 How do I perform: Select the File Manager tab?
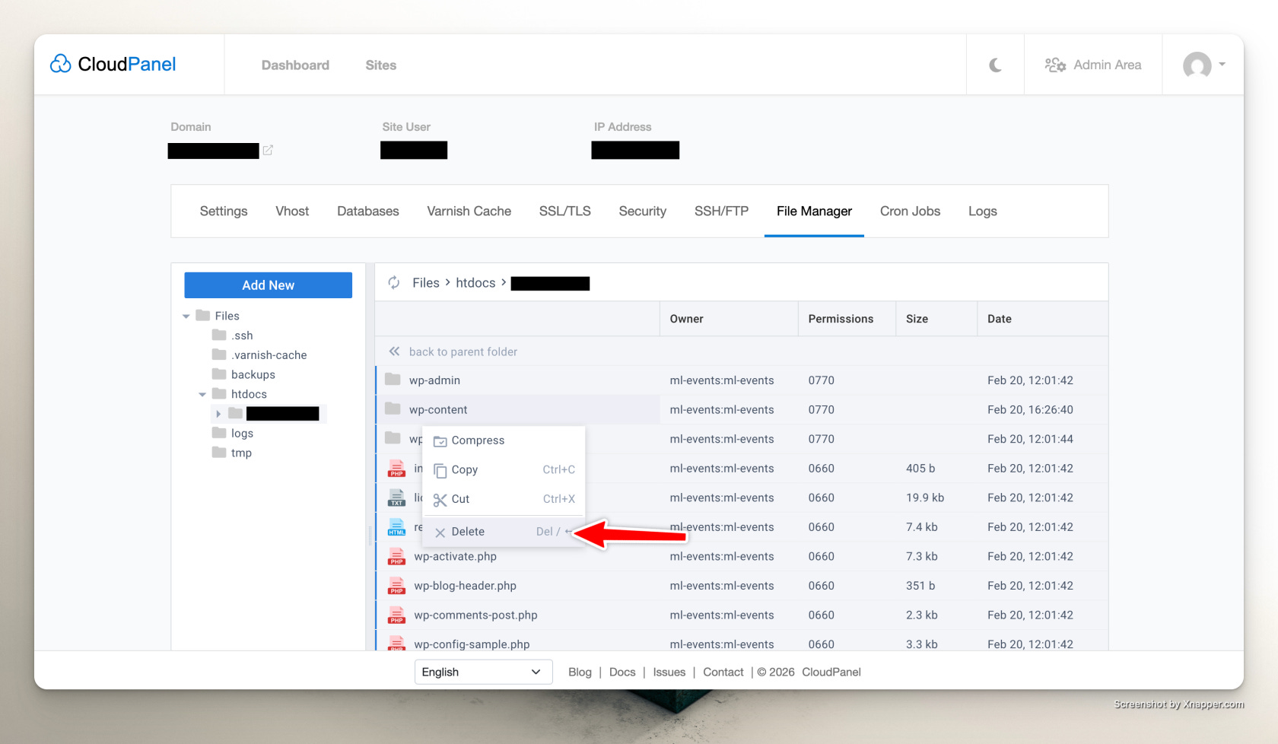(814, 211)
